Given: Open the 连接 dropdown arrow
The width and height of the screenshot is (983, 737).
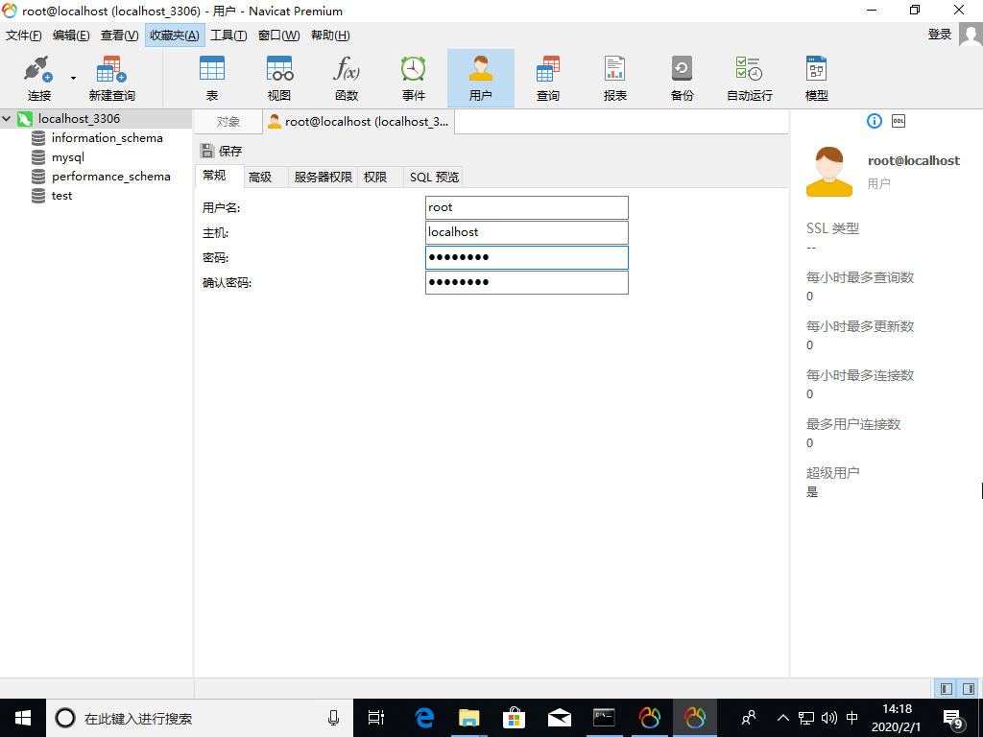Looking at the screenshot, I should click(73, 79).
